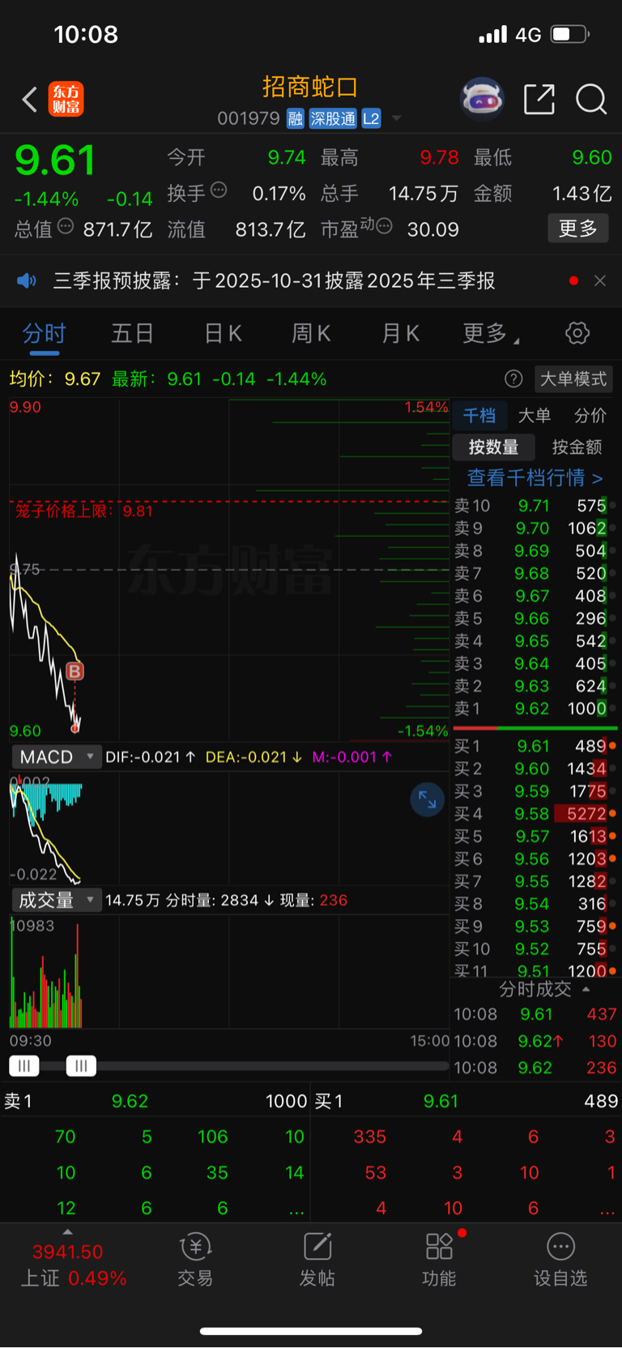The height and width of the screenshot is (1348, 622).
Task: Show more sell queue orders ellipsis
Action: pos(296,1209)
